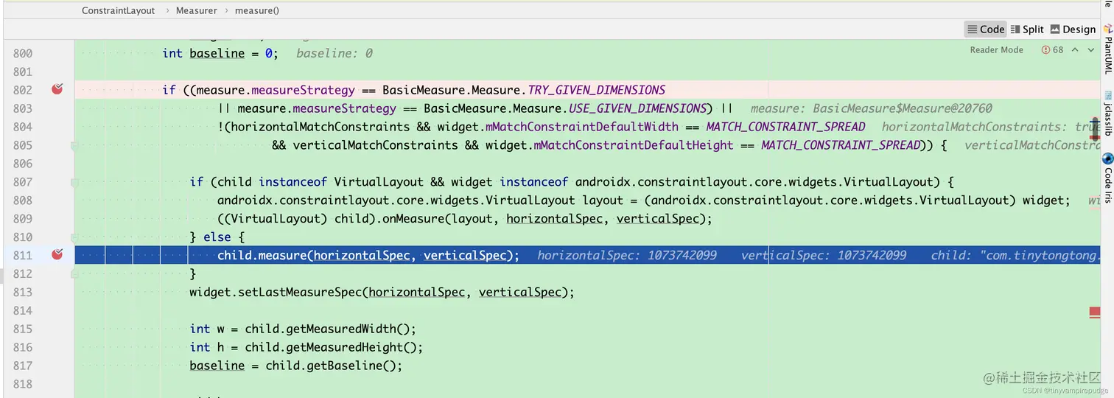Jump to next highlighted error arrow
The image size is (1114, 398).
click(x=1091, y=49)
